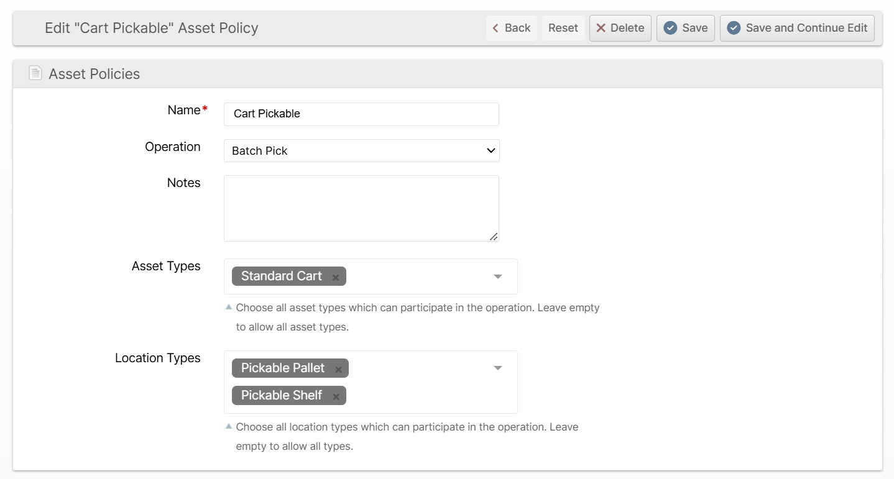Remove the Standard Cart tag
This screenshot has height=479, width=894.
[x=336, y=278]
